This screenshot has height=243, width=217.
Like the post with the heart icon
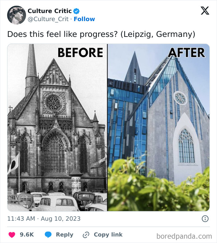[11, 235]
